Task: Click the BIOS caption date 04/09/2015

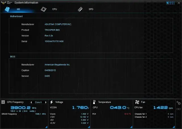Action: tap(50, 70)
